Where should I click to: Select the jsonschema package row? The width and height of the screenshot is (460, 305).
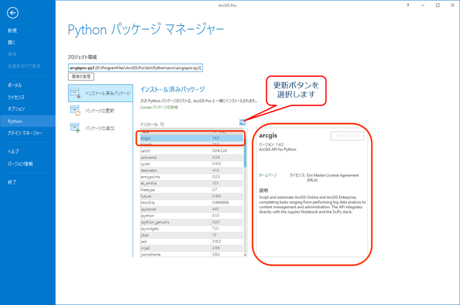(x=192, y=254)
